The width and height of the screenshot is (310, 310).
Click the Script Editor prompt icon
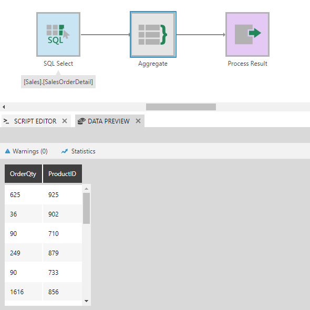[6, 121]
